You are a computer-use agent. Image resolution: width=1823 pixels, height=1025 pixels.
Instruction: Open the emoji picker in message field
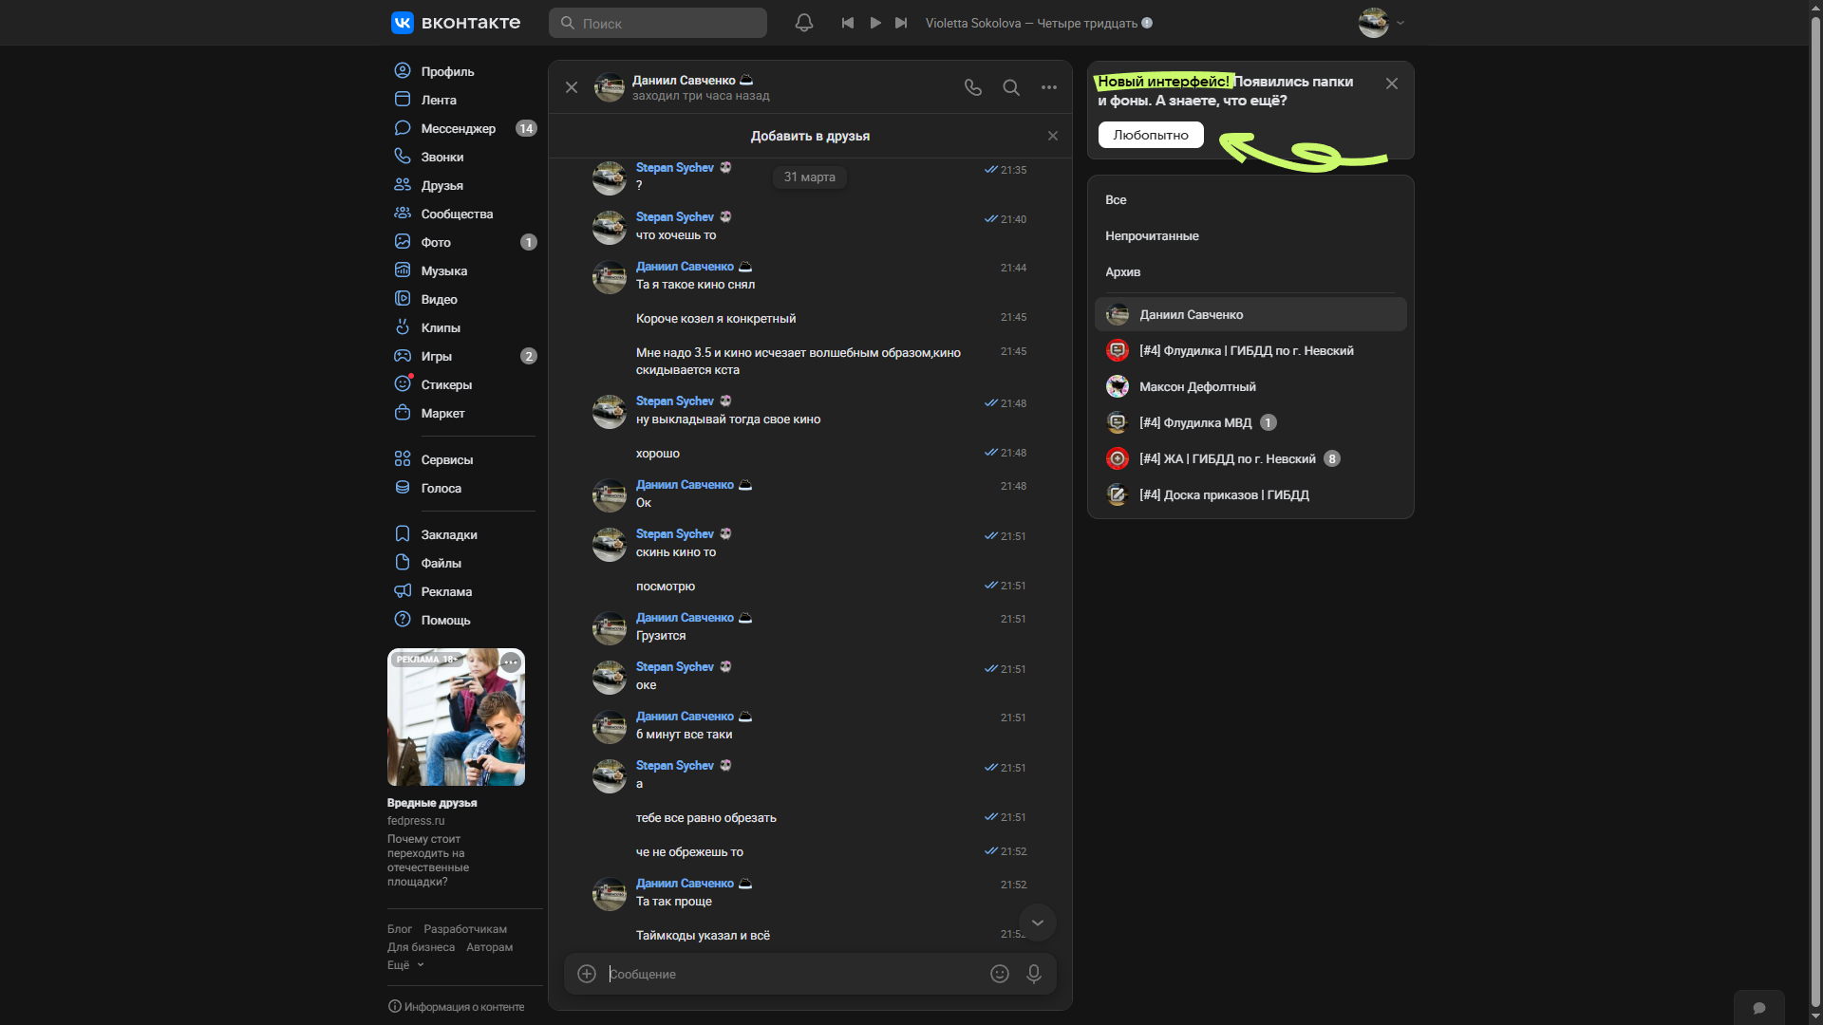coord(999,974)
